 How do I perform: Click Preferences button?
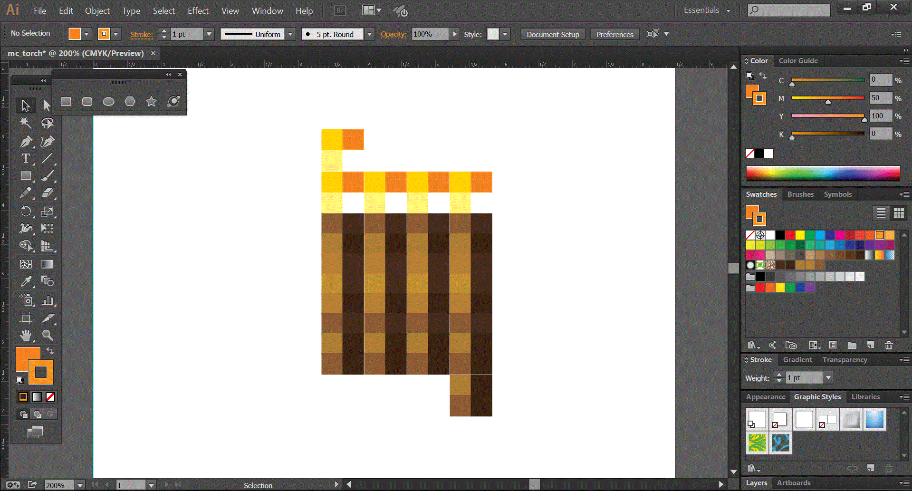point(615,34)
